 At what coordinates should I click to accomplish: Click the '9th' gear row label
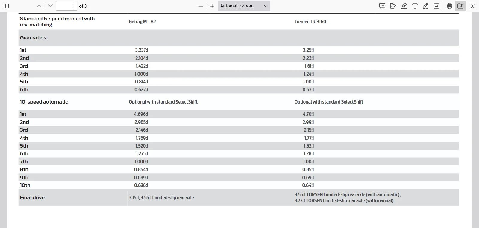pyautogui.click(x=24, y=177)
